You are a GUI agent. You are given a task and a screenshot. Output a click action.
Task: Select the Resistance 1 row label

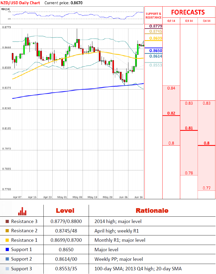click(x=24, y=240)
